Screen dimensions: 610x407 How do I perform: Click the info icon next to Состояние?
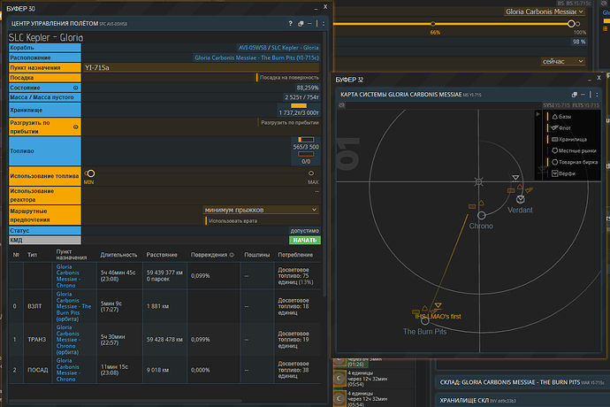click(75, 88)
